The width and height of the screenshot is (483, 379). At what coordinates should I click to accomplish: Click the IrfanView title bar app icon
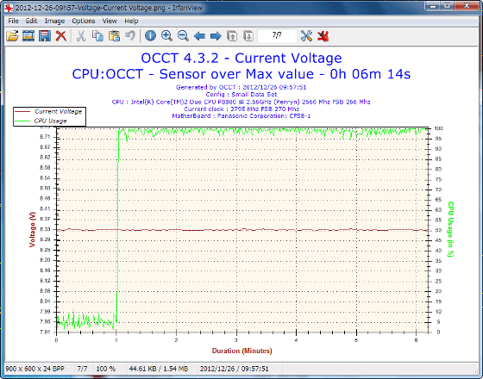click(x=9, y=8)
